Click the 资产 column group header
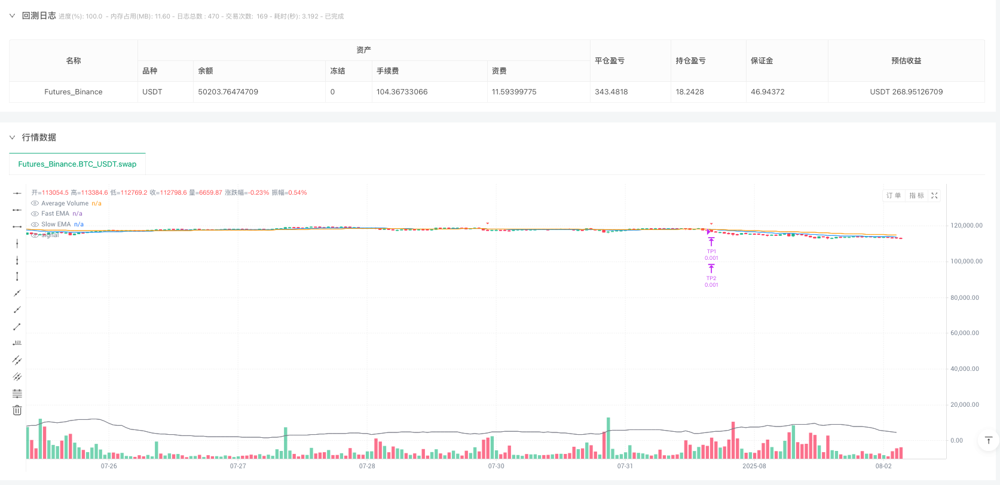The image size is (1000, 485). point(363,50)
